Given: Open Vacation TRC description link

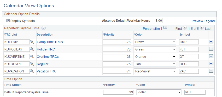Looking at the screenshot, I should (x=46, y=71).
